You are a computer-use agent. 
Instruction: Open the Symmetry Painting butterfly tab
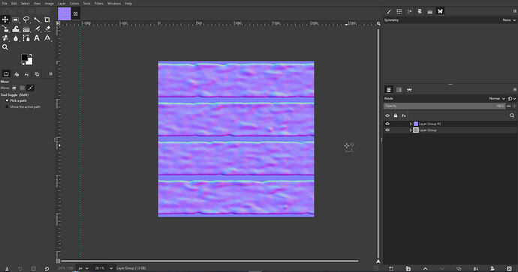[x=440, y=11]
